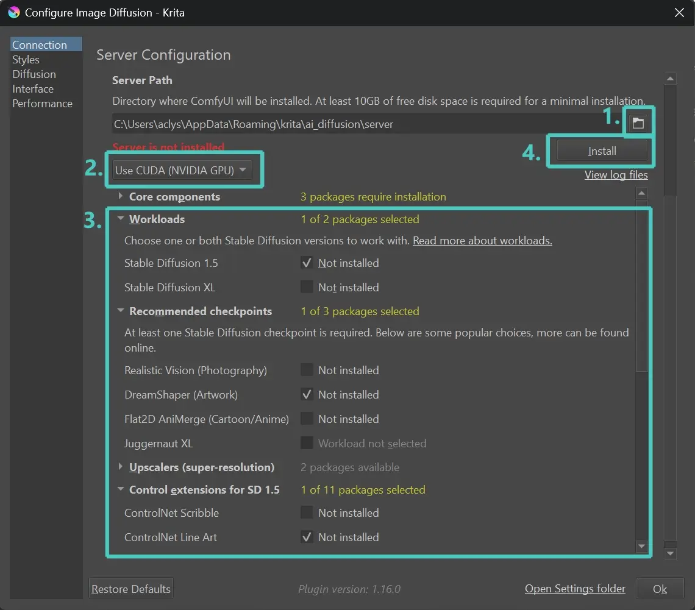Click the 'Workload not selected' label
The image size is (695, 610).
coord(372,444)
